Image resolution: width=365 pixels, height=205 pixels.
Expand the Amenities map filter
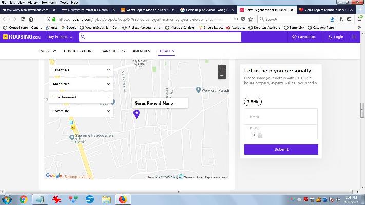pyautogui.click(x=81, y=84)
